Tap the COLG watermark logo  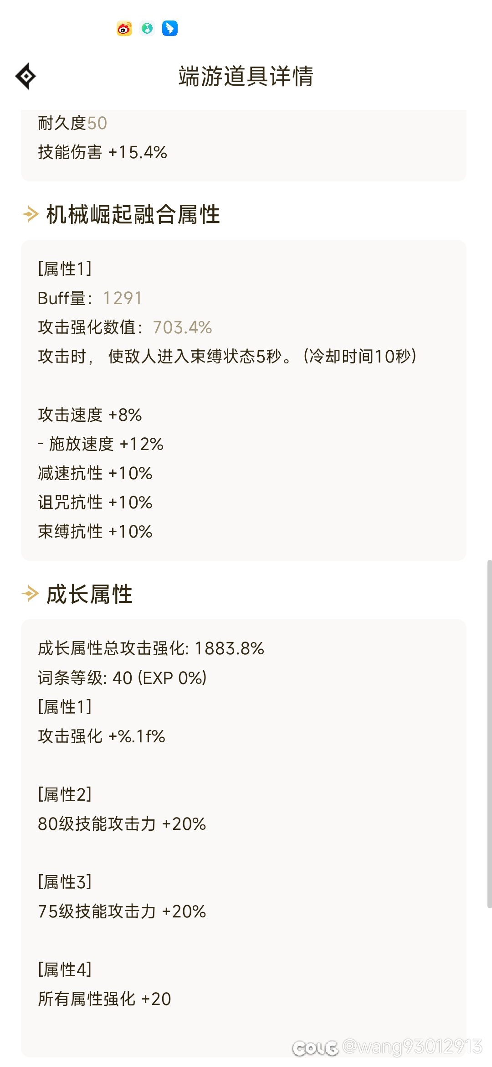[x=315, y=1048]
